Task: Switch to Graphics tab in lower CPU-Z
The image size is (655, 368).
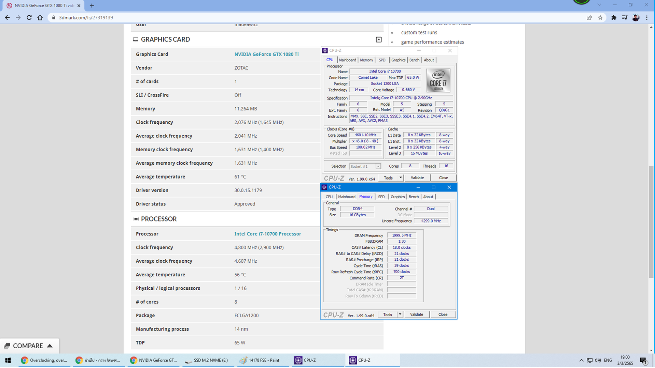Action: [398, 197]
